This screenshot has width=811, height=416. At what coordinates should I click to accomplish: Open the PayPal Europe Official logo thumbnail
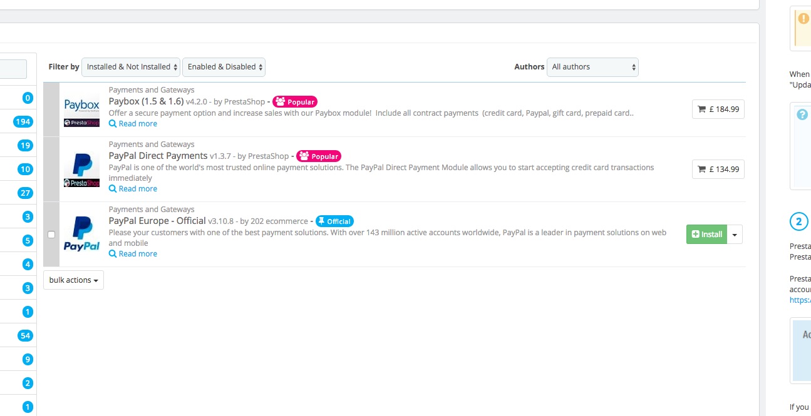(x=81, y=234)
